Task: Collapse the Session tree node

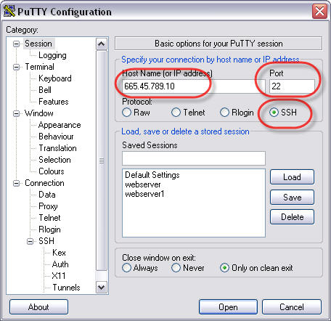Action: point(16,44)
